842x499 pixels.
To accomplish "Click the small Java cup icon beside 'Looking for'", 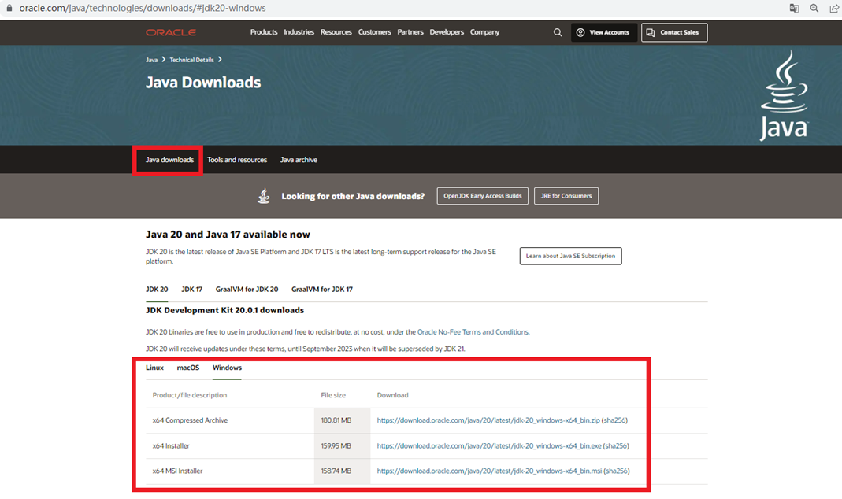I will [x=263, y=196].
